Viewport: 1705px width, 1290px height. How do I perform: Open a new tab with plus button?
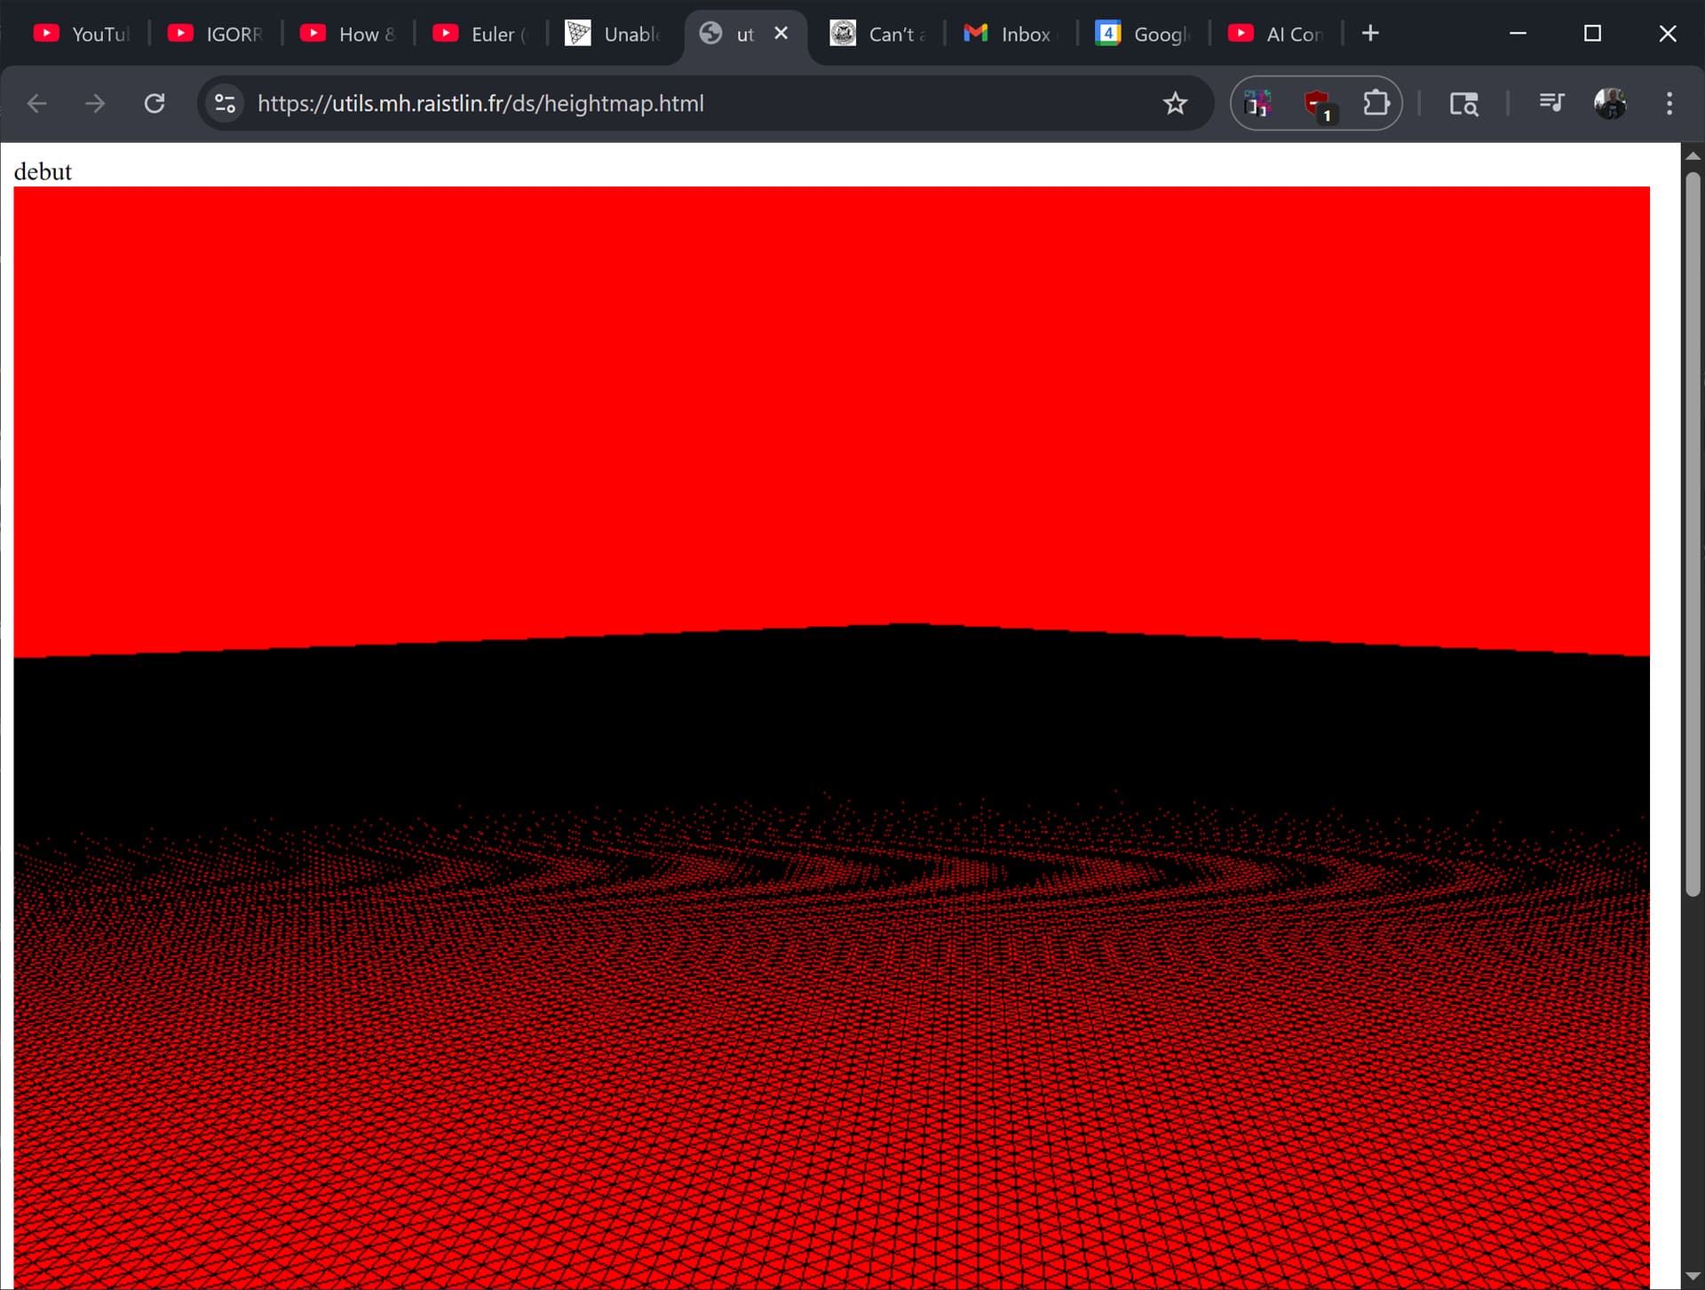1370,34
